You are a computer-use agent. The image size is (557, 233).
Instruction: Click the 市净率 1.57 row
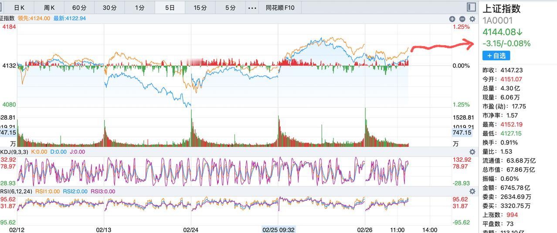click(500, 115)
